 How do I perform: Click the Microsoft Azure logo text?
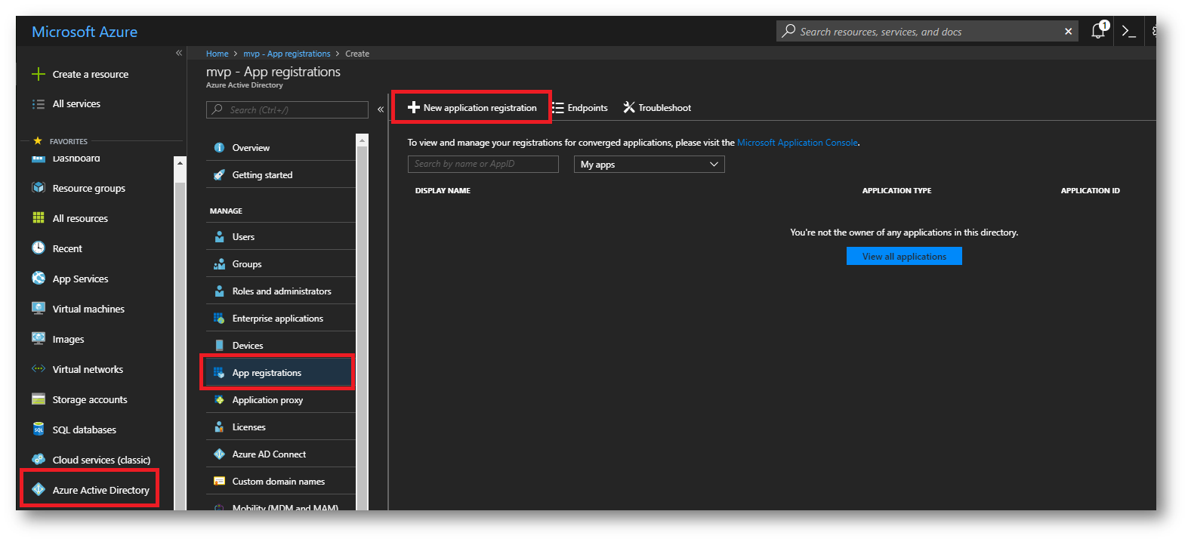[85, 32]
